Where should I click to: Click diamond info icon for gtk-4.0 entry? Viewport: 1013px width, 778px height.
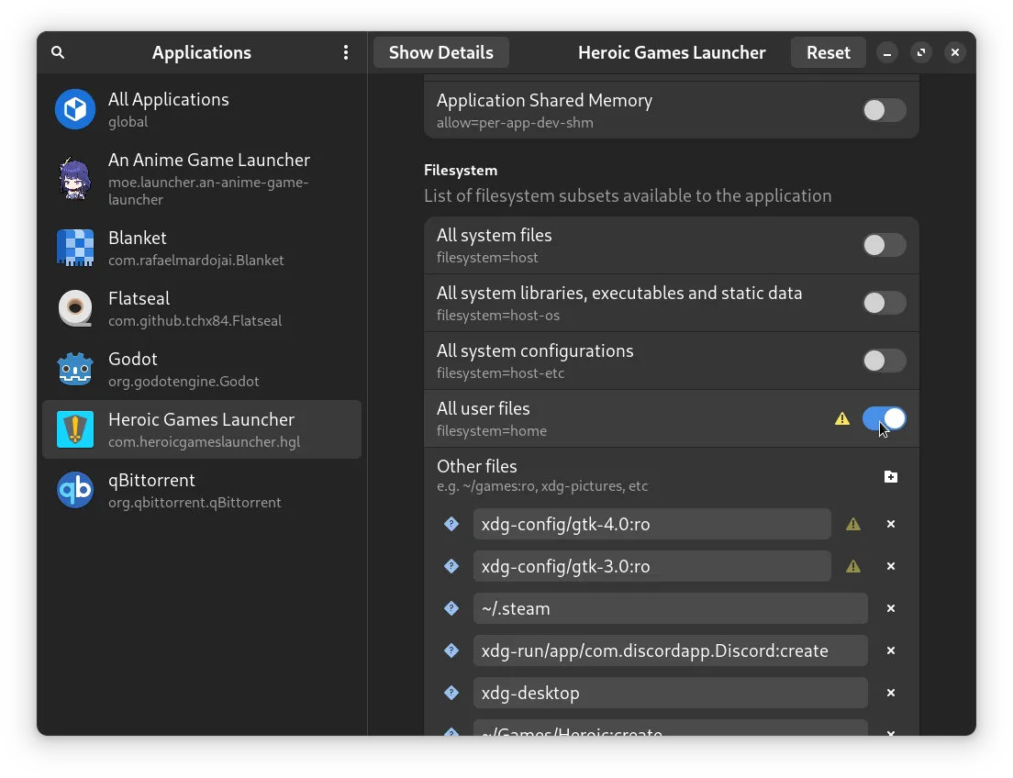451,524
